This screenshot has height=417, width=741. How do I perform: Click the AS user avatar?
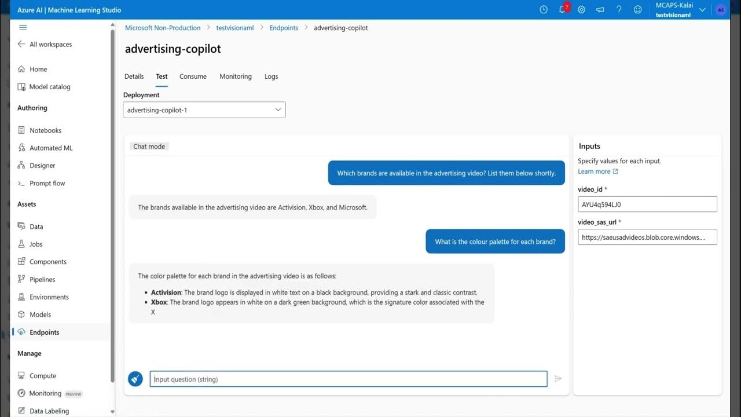click(x=721, y=10)
